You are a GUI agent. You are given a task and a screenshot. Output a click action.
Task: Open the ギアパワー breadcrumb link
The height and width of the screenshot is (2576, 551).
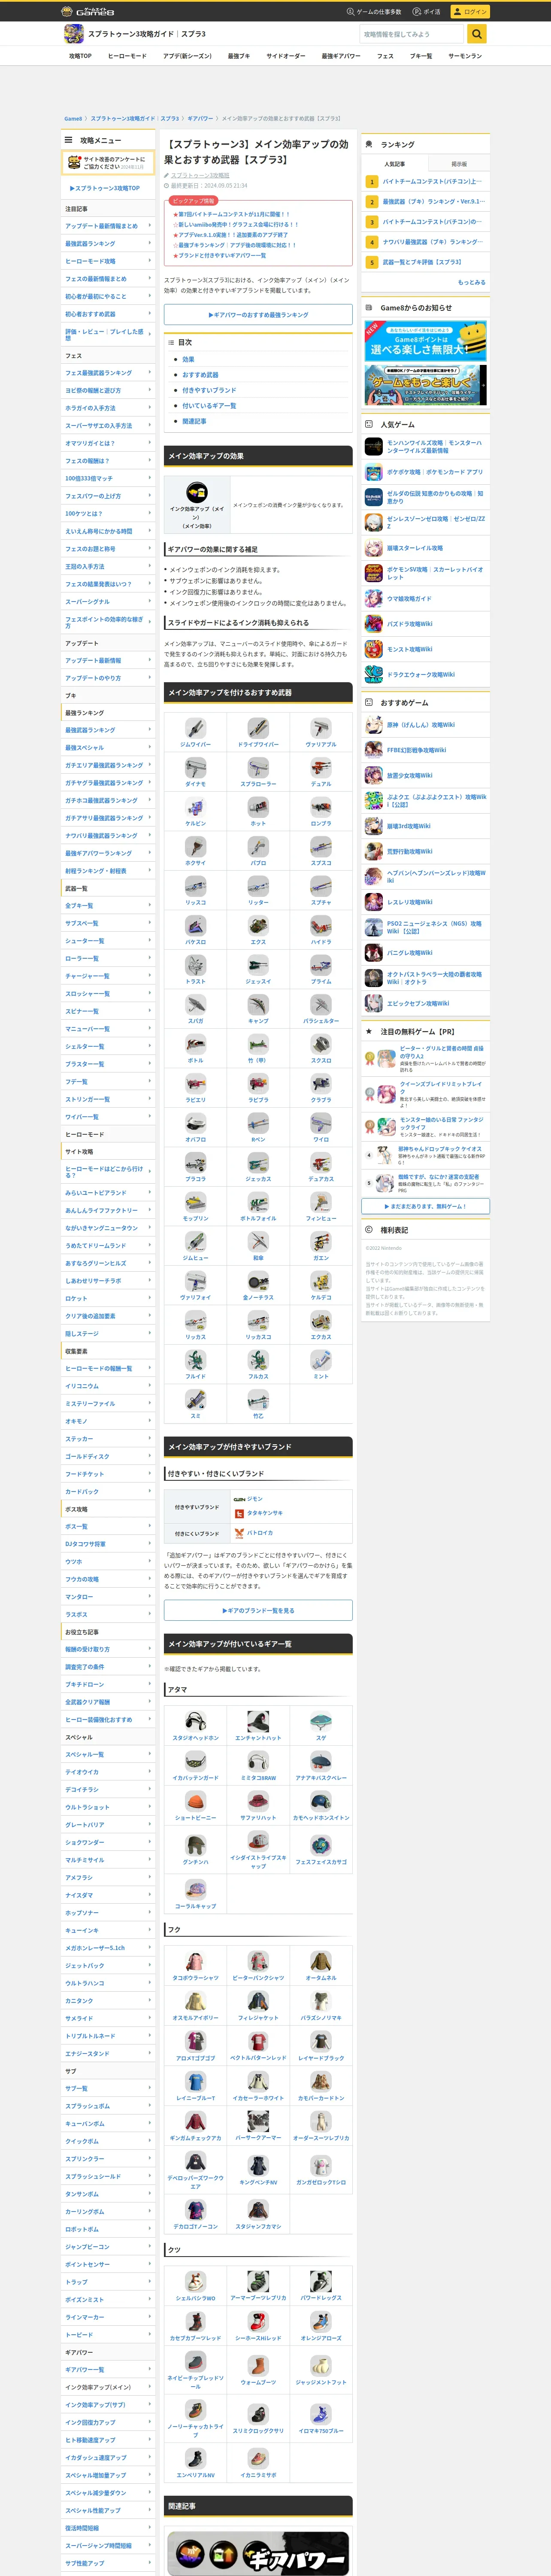point(200,118)
